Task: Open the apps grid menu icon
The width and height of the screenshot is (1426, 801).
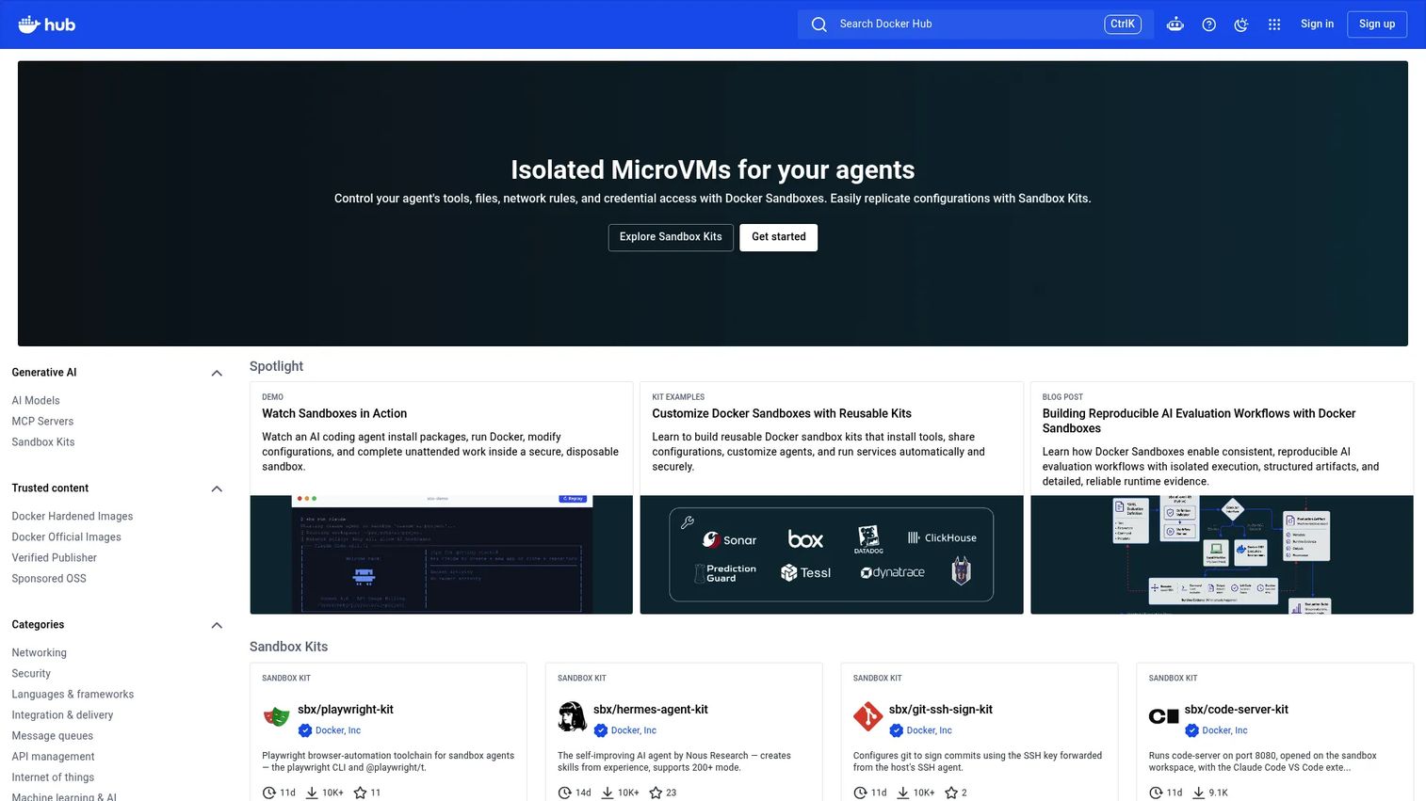Action: point(1274,24)
